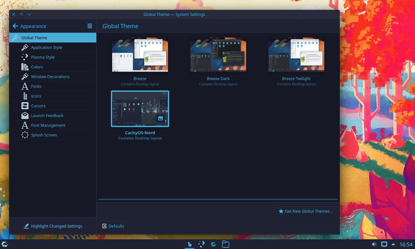Select the Global Theme sidebar entry

(x=53, y=38)
